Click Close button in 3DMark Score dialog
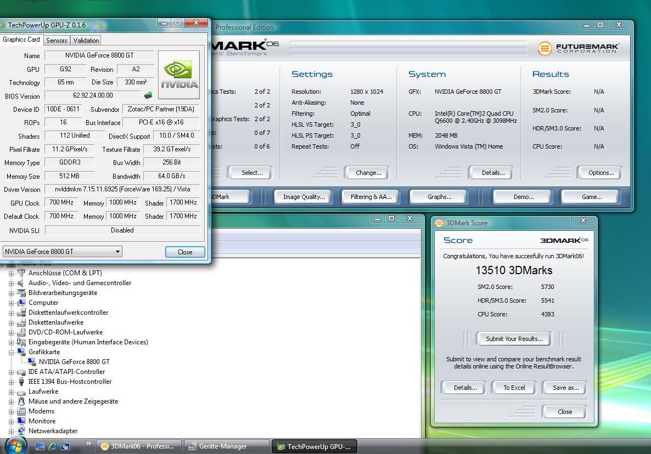The width and height of the screenshot is (651, 454). pyautogui.click(x=565, y=412)
